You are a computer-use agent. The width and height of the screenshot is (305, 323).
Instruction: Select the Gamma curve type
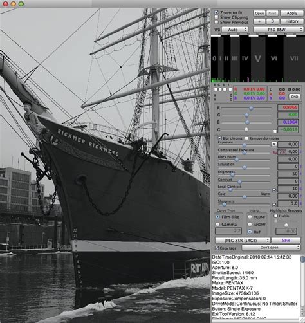point(217,224)
